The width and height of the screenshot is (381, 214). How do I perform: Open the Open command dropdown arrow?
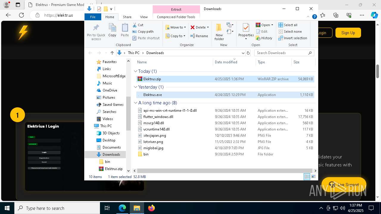(x=272, y=25)
